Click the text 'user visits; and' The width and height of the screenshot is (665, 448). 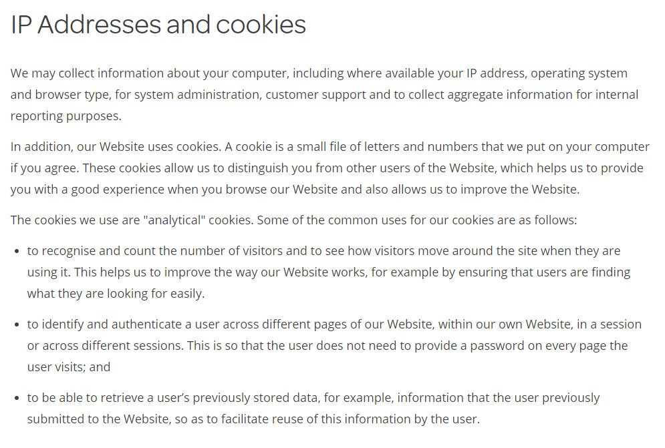pos(69,367)
